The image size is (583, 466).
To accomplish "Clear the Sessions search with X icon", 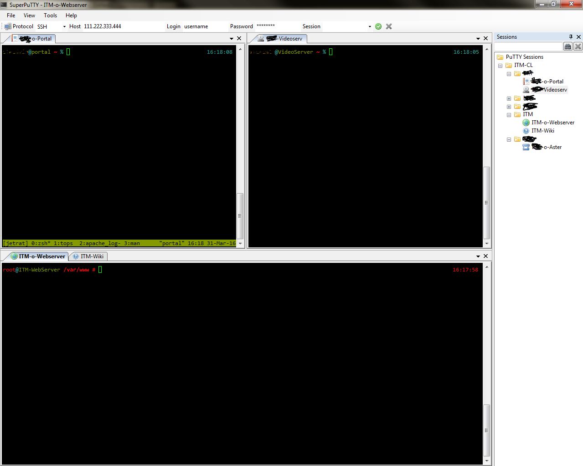I will [578, 46].
